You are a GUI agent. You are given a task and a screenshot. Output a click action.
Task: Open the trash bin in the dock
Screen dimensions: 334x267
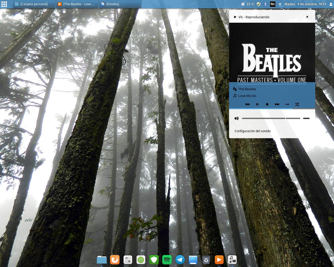click(x=206, y=260)
